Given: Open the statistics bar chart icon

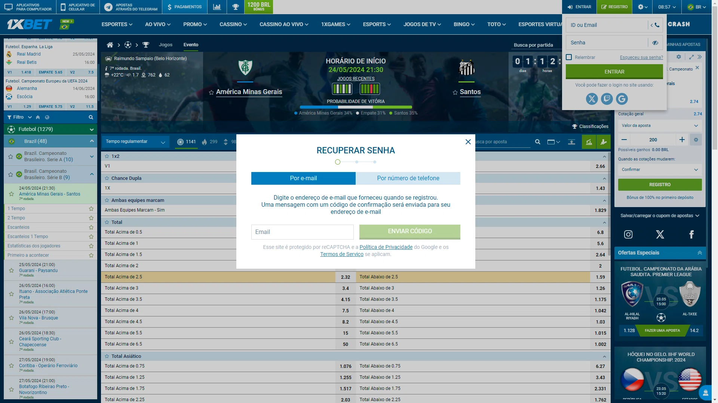Looking at the screenshot, I should tap(217, 7).
